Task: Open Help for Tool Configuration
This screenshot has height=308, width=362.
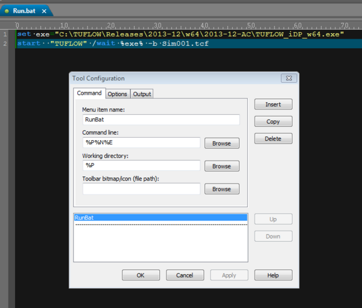Action: pos(273,275)
